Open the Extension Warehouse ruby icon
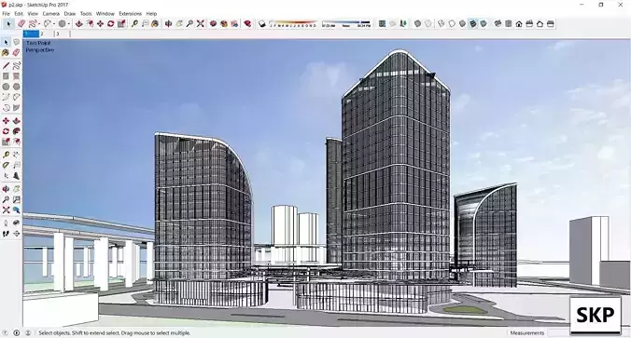The image size is (631, 338). (247, 24)
